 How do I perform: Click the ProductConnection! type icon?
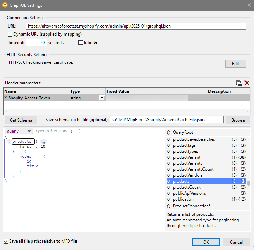coord(168,206)
